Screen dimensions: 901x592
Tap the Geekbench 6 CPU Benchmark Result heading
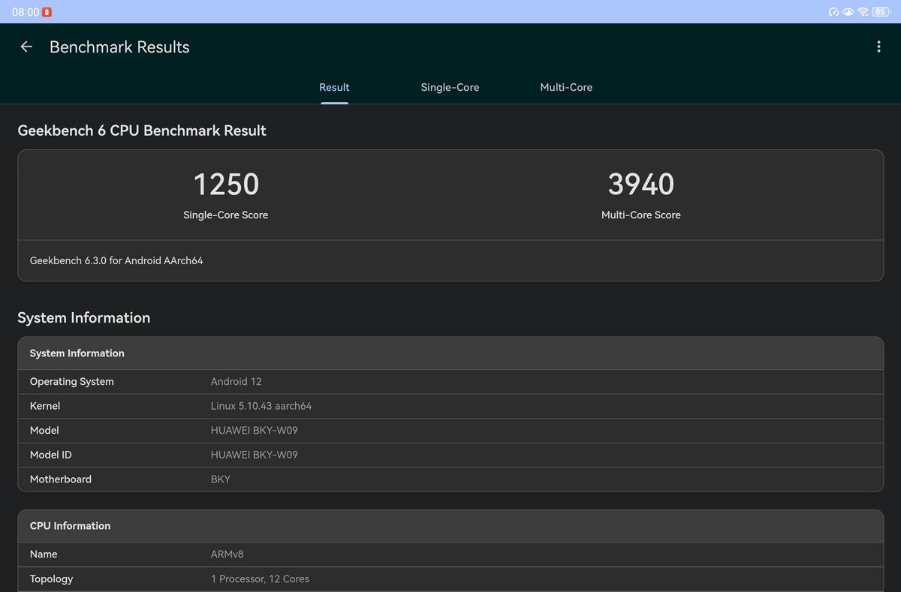[x=142, y=131]
